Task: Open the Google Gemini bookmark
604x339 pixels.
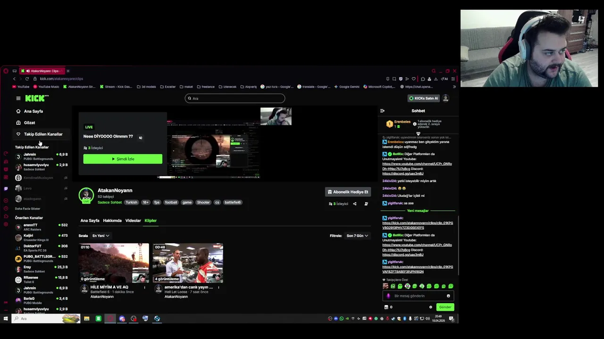Action: 347,87
